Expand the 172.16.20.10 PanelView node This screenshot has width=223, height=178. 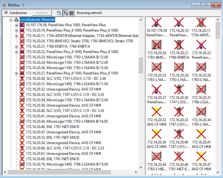pyautogui.click(x=16, y=31)
